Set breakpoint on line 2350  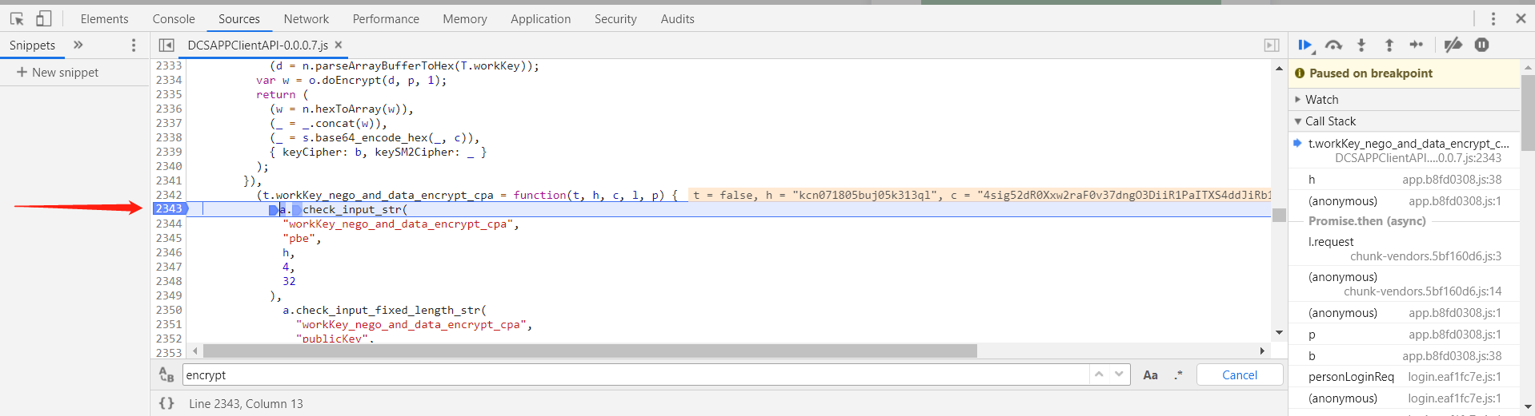(169, 310)
